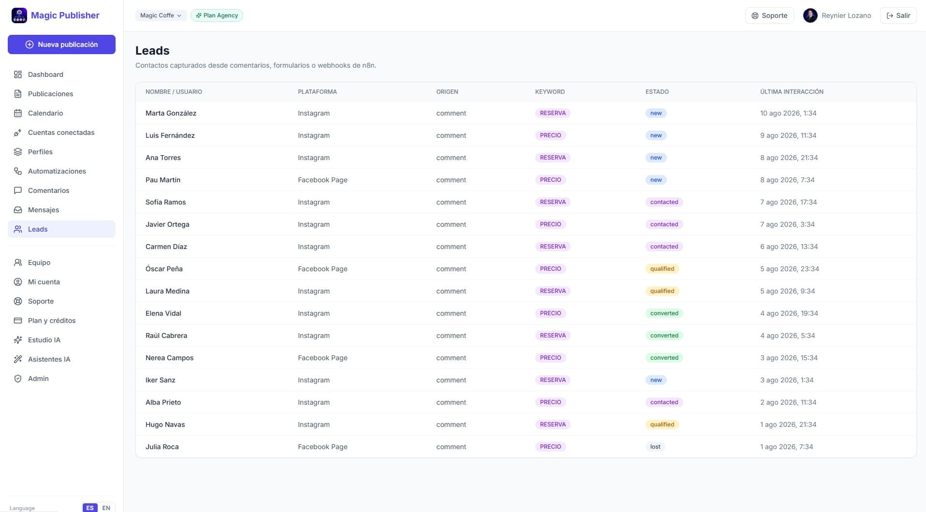Click the Soporte button in header

click(x=769, y=15)
